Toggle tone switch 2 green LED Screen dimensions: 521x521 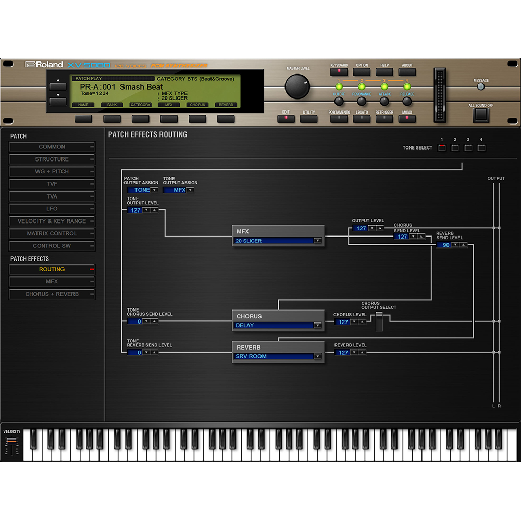click(362, 86)
